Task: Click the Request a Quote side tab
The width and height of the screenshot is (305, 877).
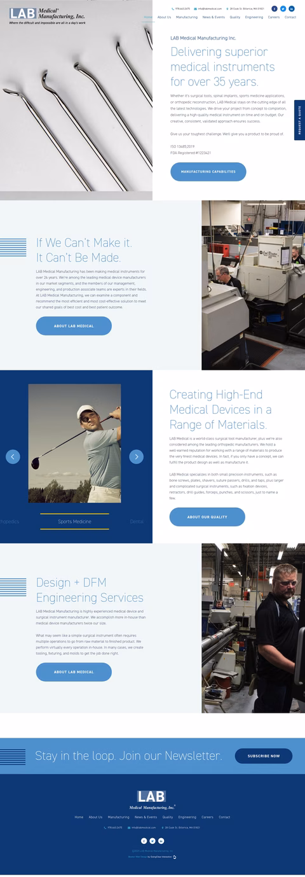Action: (x=299, y=120)
